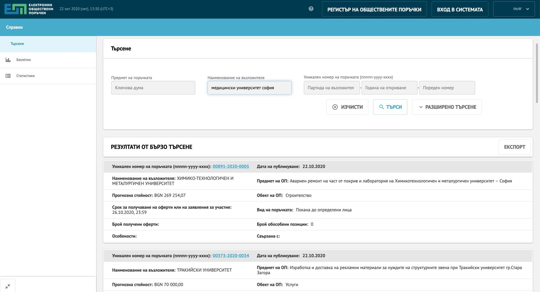Click the date time text 22 окт 2020

pyautogui.click(x=86, y=9)
